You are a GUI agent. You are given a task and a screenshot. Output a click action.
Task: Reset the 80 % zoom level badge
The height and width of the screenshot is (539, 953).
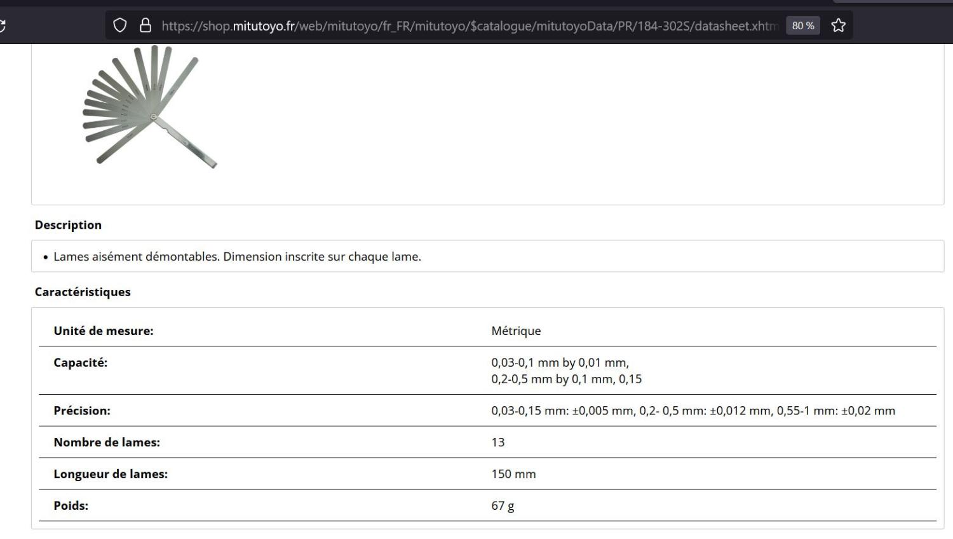(803, 25)
